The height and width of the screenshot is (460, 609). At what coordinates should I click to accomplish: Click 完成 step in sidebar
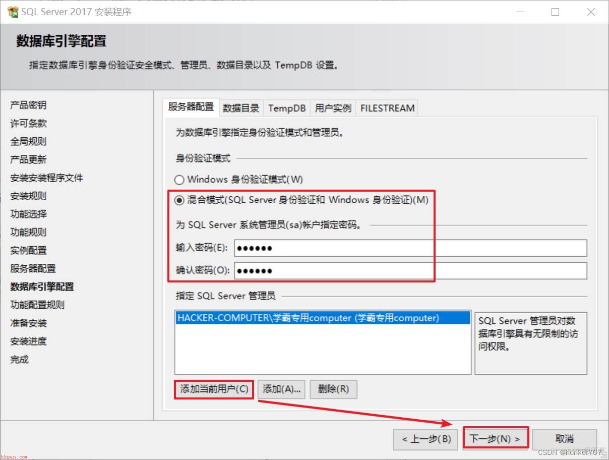point(19,359)
